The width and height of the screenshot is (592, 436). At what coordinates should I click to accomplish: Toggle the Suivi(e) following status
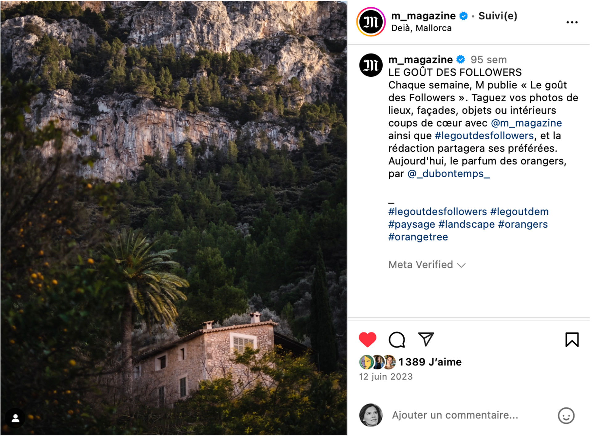[498, 16]
